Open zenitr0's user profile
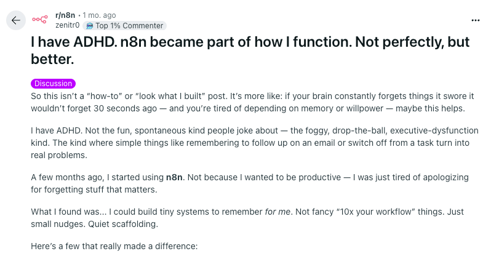491x259 pixels. (67, 25)
